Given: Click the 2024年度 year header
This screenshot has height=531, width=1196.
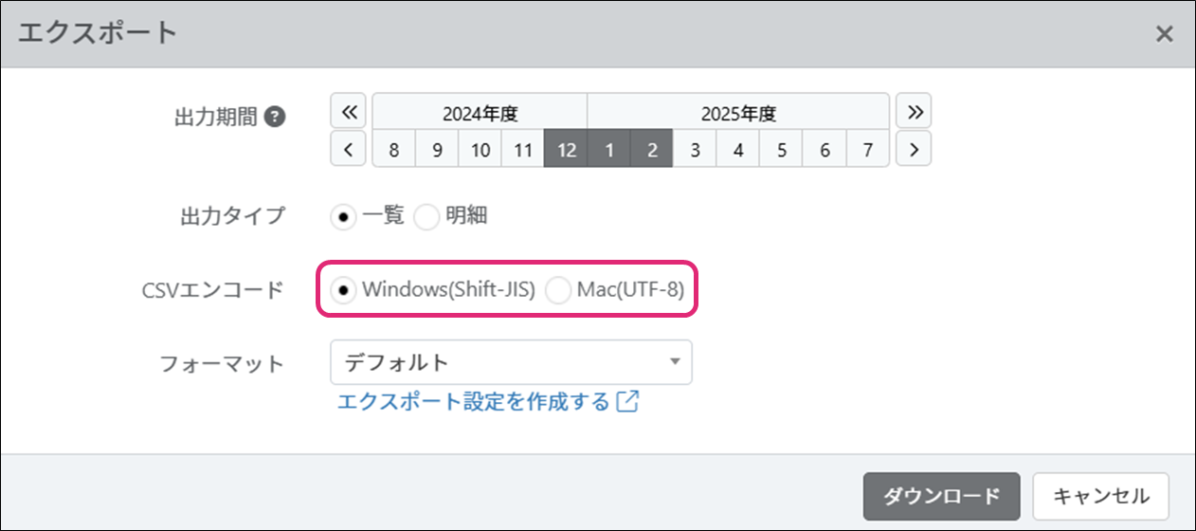Looking at the screenshot, I should 480,113.
